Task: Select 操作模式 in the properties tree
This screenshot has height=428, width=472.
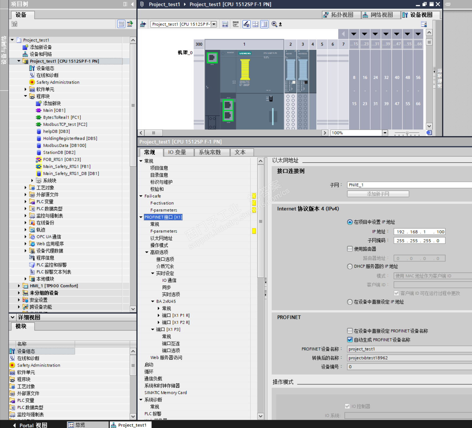Action: coord(159,245)
